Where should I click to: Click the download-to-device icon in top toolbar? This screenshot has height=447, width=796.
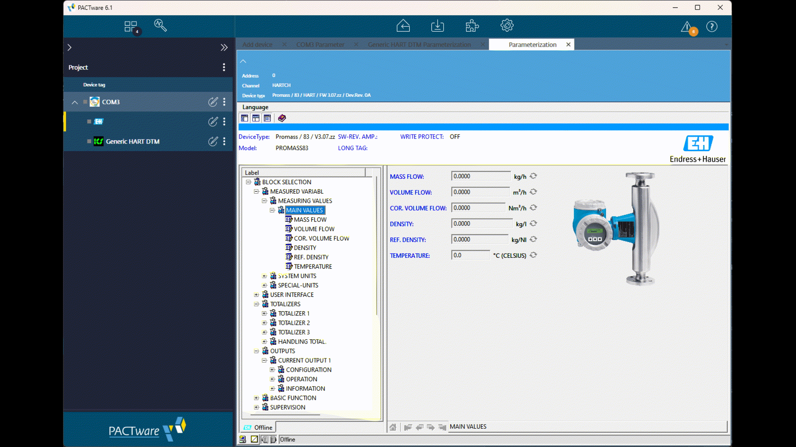(x=437, y=26)
